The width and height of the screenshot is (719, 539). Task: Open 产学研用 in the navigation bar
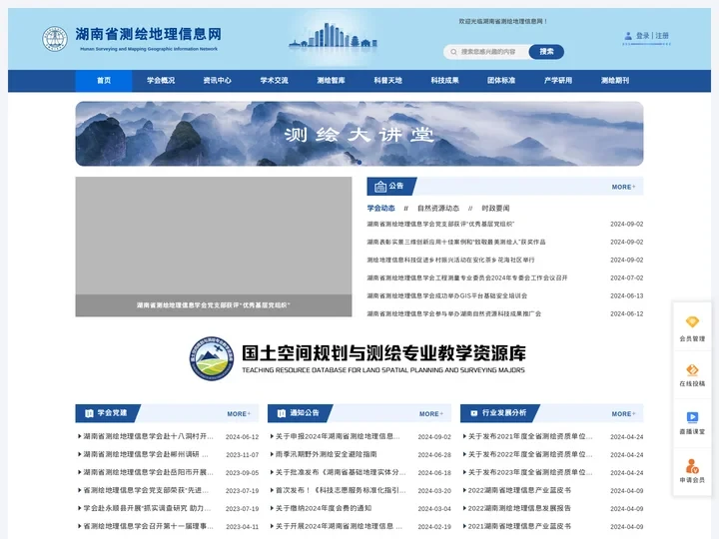click(558, 81)
